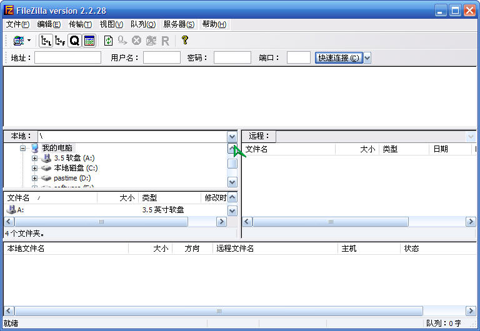
Task: Click local tree scrollbar down arrow
Action: [232, 182]
